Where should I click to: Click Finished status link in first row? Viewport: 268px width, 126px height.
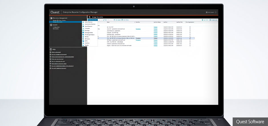(x=155, y=27)
